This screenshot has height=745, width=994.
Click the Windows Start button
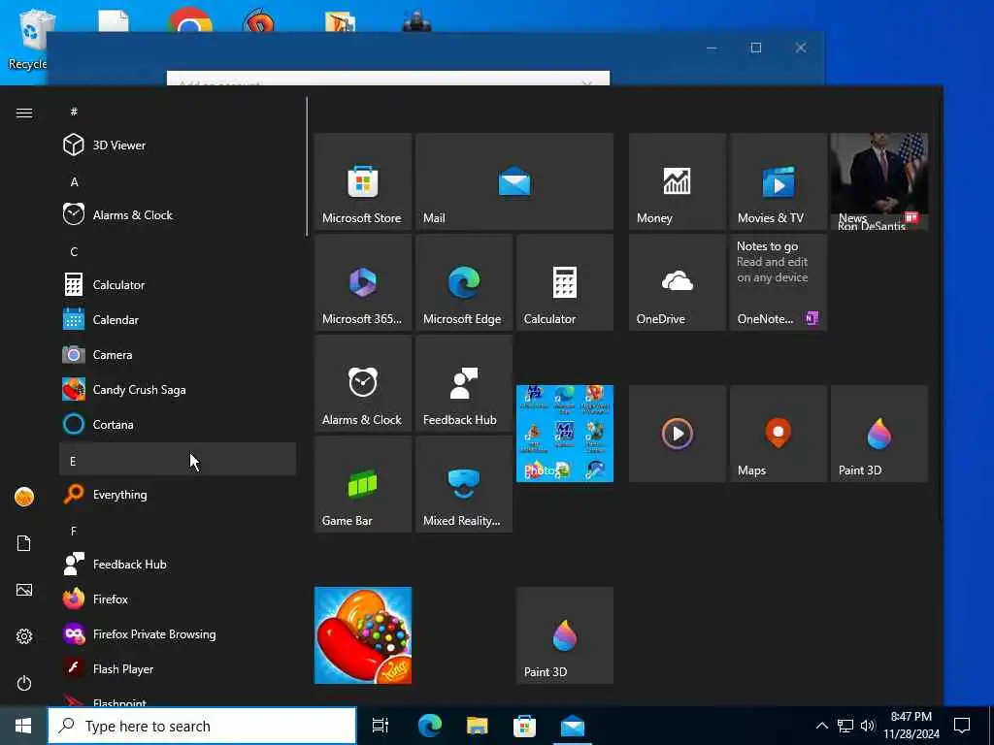point(23,726)
